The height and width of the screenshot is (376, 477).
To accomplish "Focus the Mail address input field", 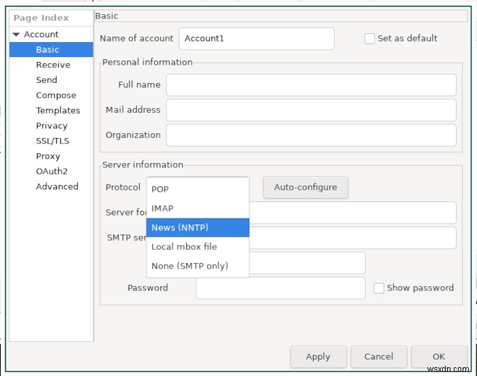I will 311,110.
